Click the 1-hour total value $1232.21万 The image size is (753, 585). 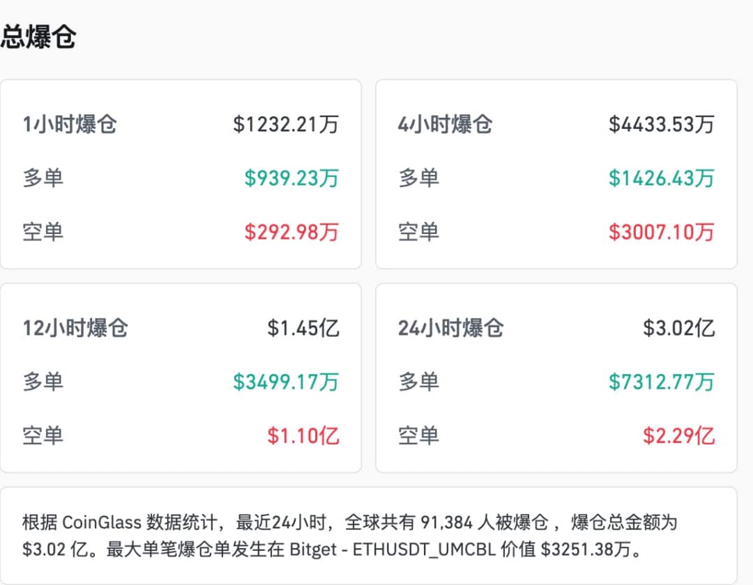pyautogui.click(x=286, y=125)
